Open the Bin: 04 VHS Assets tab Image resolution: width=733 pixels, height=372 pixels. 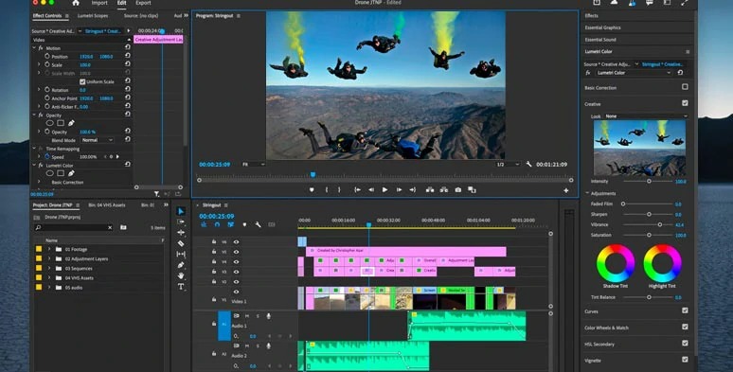pos(107,204)
